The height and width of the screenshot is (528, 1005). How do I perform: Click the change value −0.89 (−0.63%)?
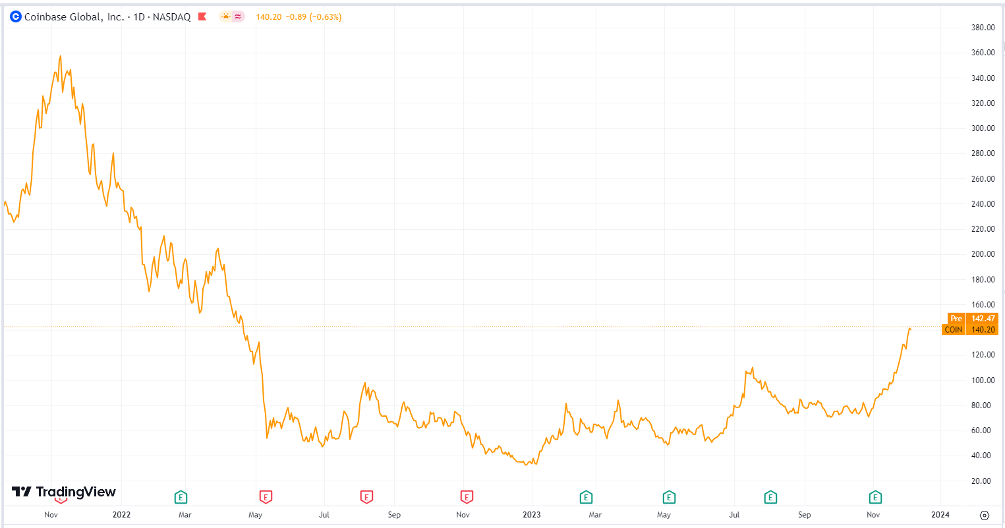pyautogui.click(x=314, y=17)
